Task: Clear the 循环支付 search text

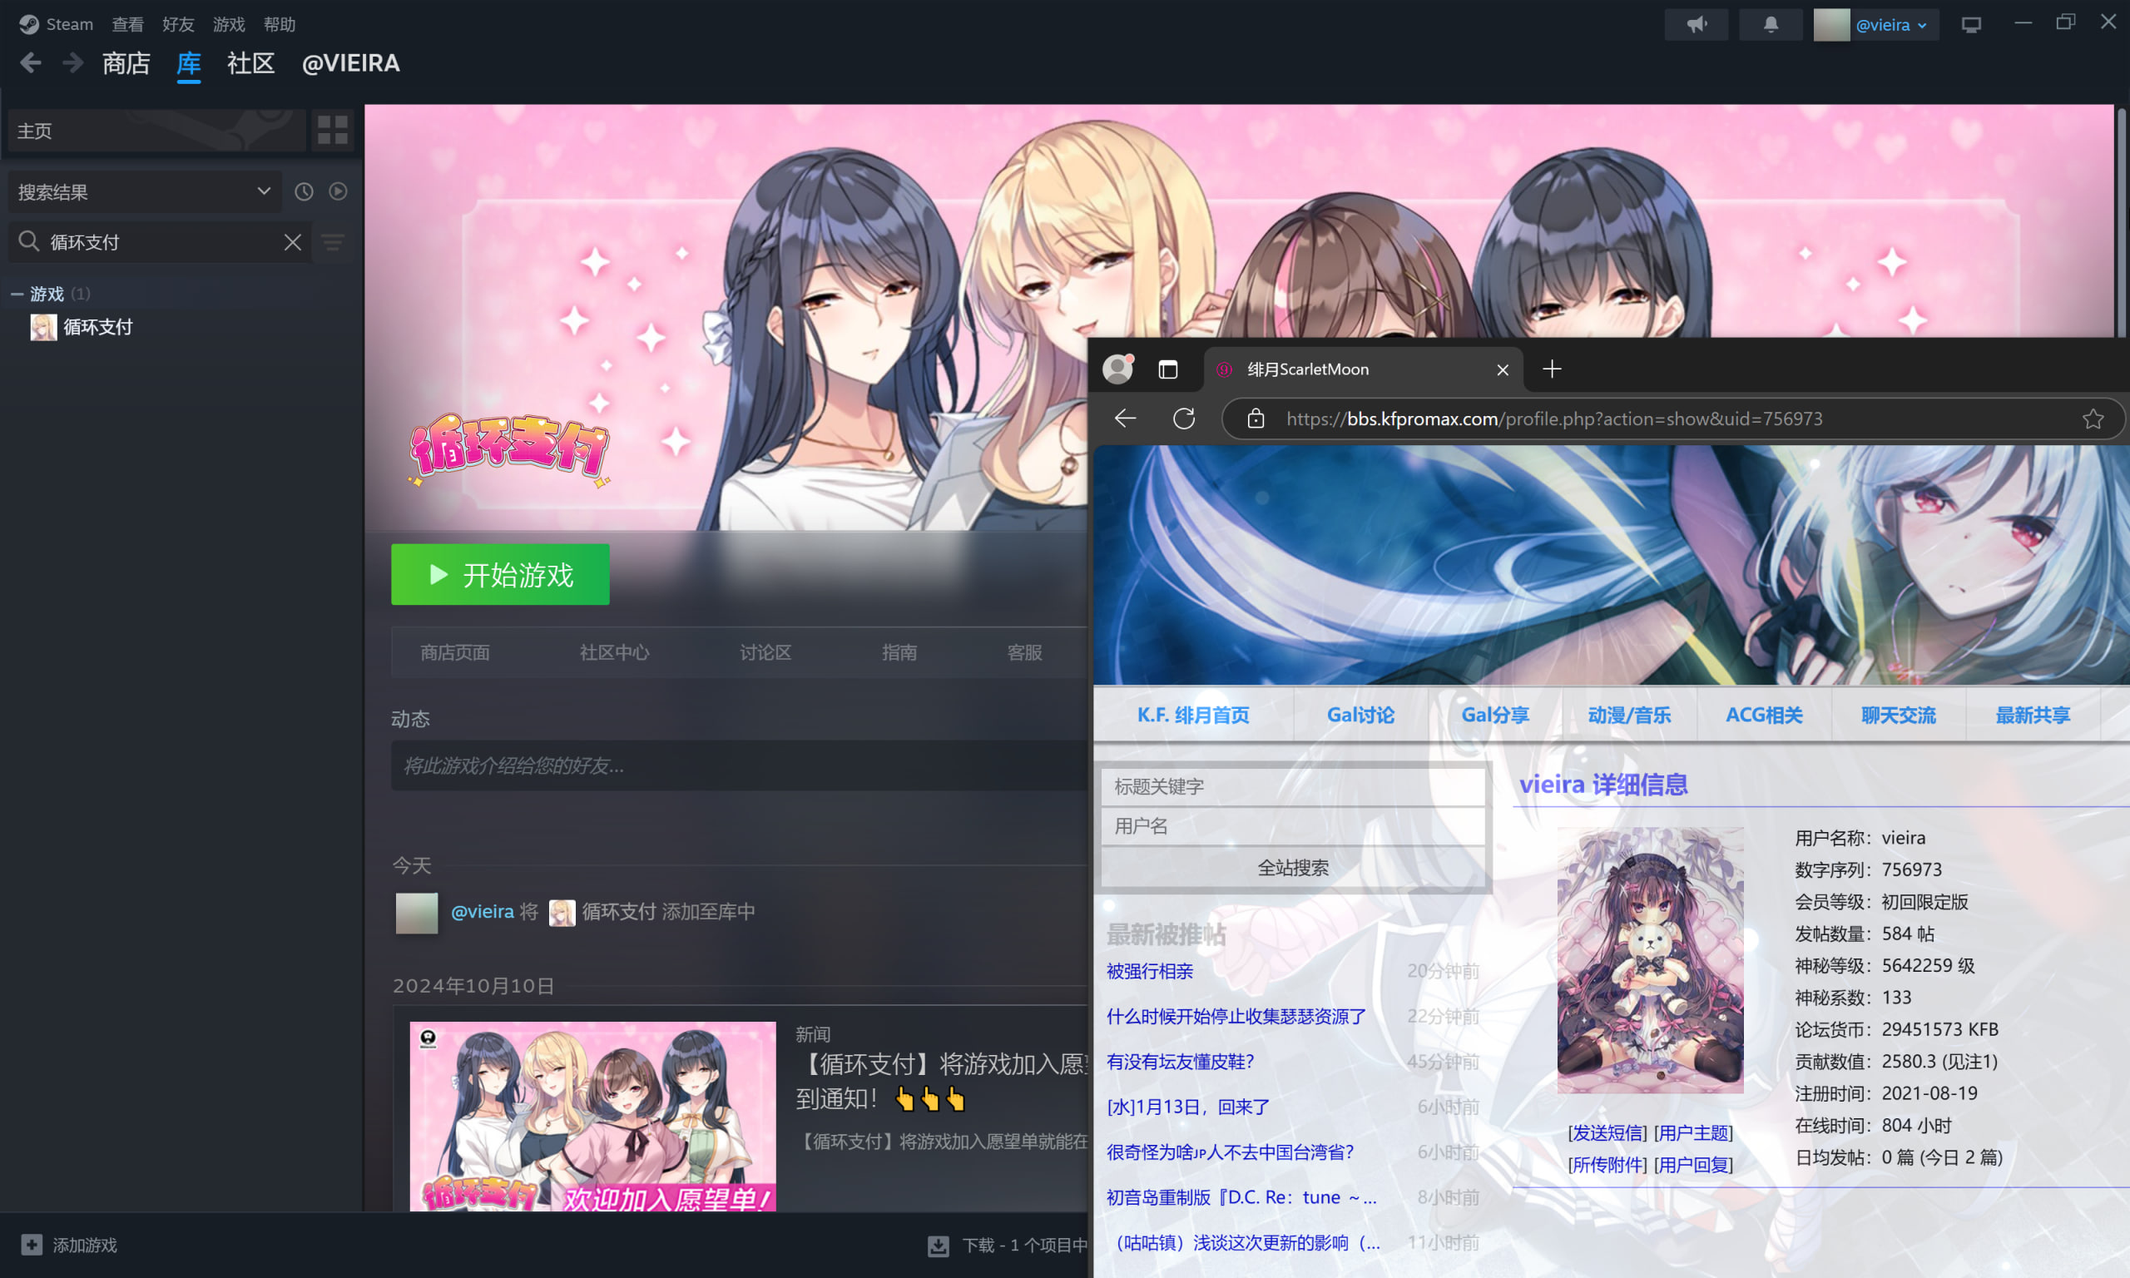Action: click(x=293, y=243)
